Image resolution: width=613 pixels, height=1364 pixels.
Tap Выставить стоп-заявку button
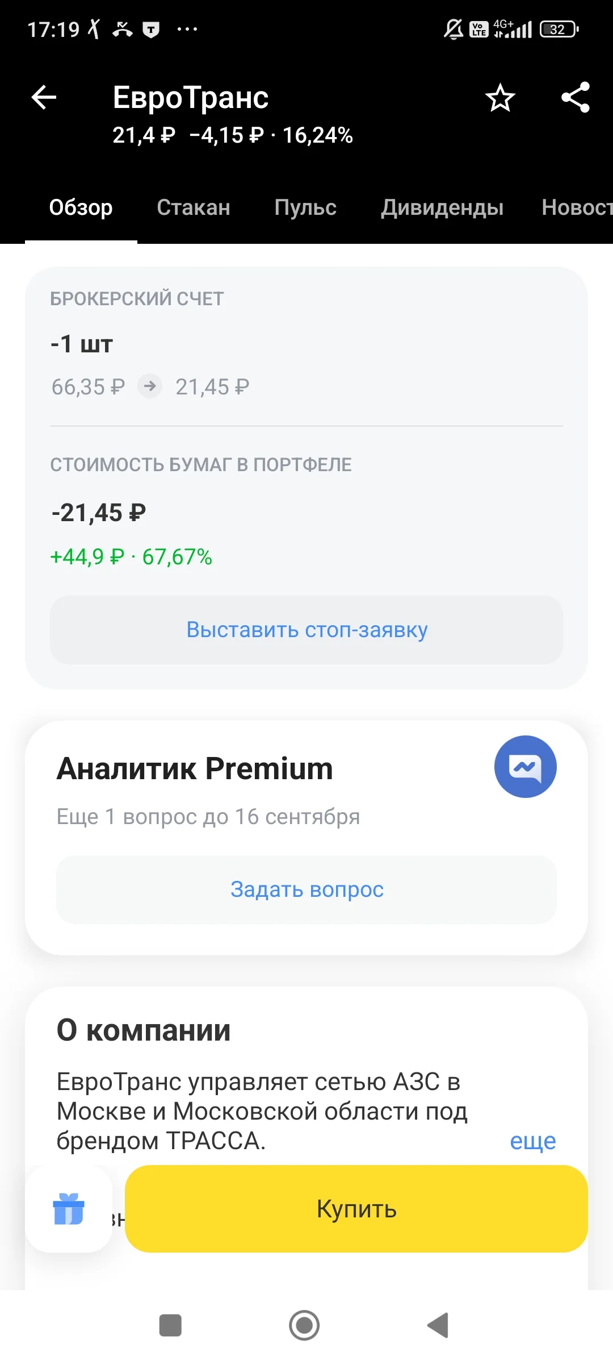coord(306,630)
